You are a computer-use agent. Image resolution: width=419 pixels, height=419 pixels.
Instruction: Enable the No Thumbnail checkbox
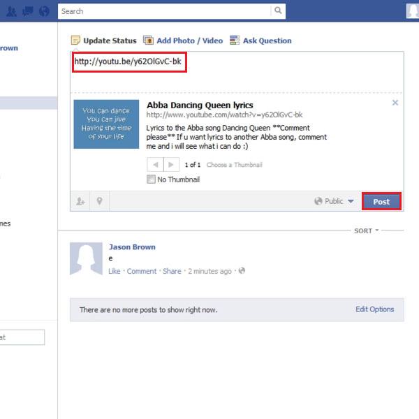point(151,179)
